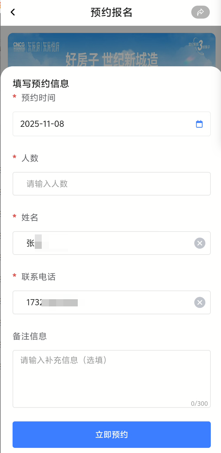Image resolution: width=221 pixels, height=453 pixels.
Task: Click the 联系电话 field label
Action: coord(38,277)
